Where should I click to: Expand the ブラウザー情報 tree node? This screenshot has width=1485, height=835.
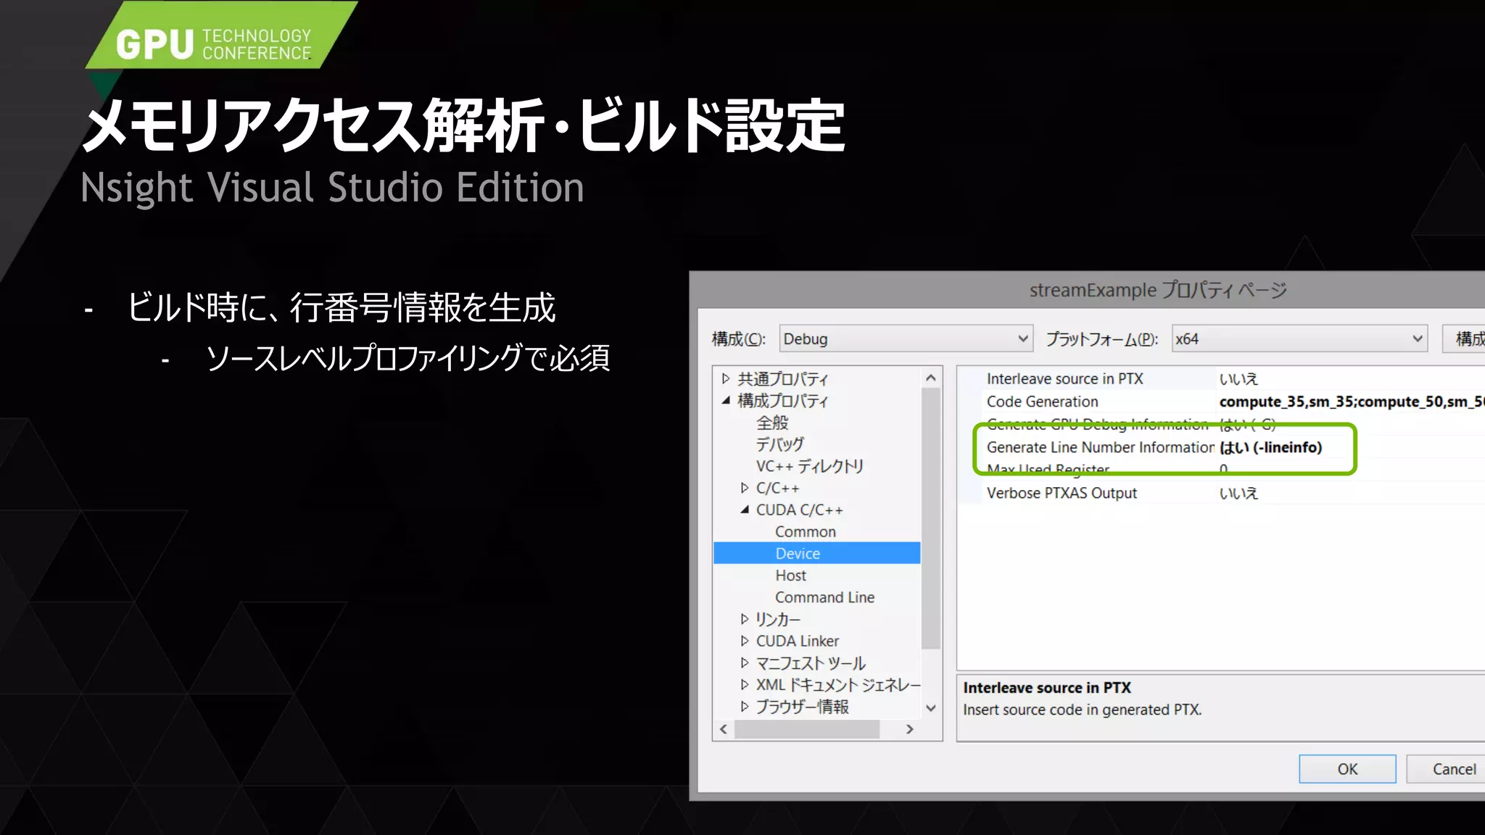click(745, 706)
